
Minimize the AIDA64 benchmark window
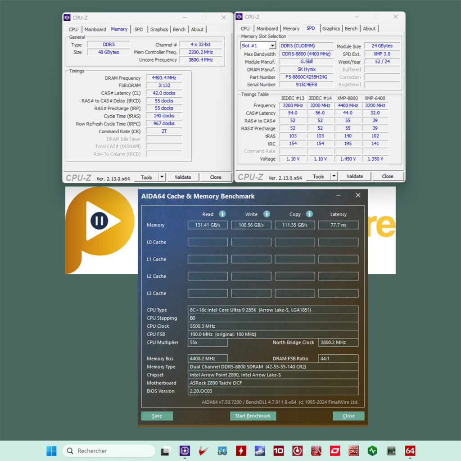tap(339, 195)
